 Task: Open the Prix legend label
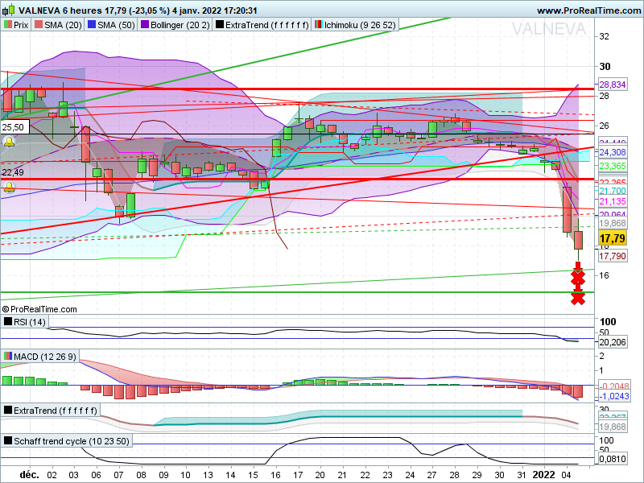coord(21,25)
